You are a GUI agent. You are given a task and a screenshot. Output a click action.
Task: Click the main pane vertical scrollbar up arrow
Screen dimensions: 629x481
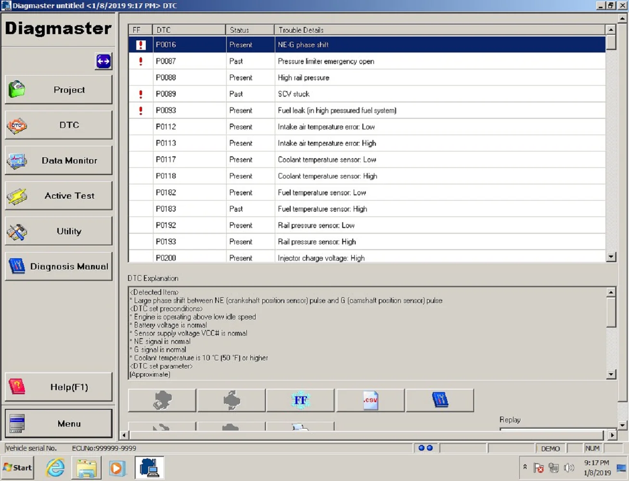coord(622,19)
